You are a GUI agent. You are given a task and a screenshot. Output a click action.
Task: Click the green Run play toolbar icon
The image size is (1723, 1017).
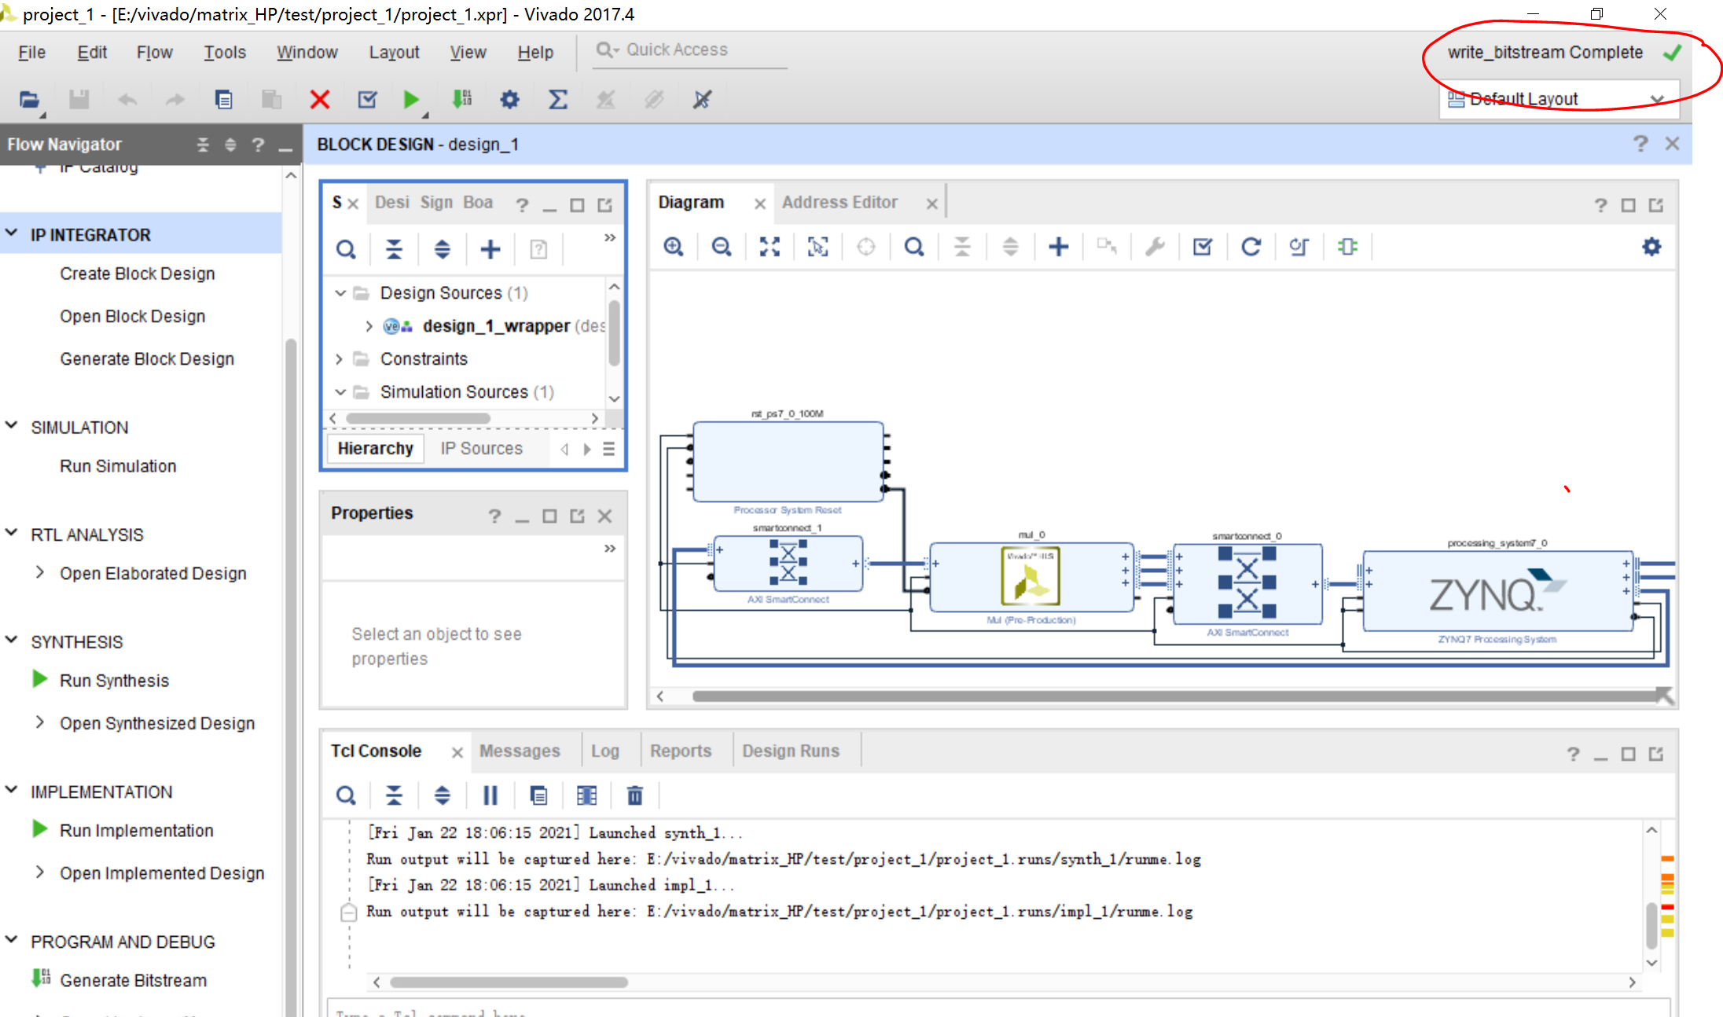tap(410, 99)
